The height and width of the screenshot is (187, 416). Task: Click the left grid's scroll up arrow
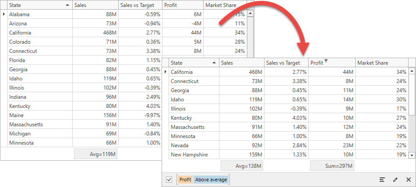coord(250,13)
